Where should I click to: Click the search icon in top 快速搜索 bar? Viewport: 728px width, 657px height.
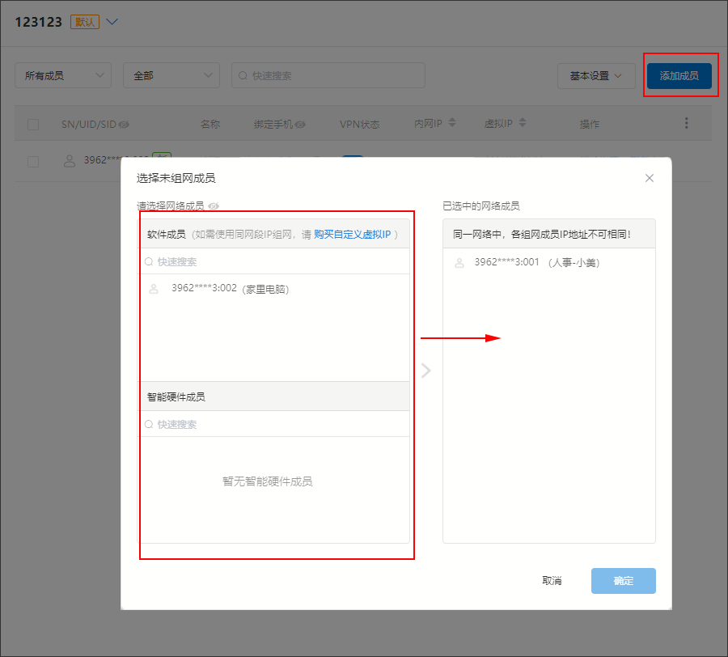click(x=243, y=75)
